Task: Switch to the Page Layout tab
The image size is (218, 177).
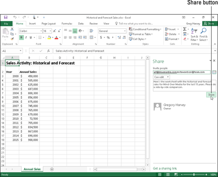Action: [x=48, y=24]
